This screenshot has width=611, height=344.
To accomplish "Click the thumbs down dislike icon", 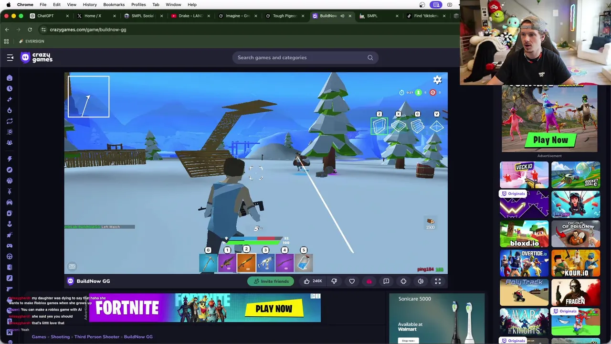I will (334, 281).
